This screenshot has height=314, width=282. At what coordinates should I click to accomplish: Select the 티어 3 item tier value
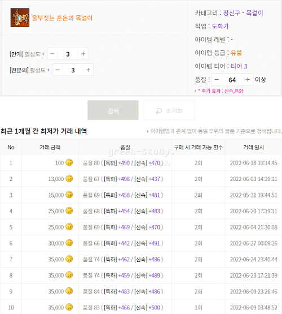(239, 66)
